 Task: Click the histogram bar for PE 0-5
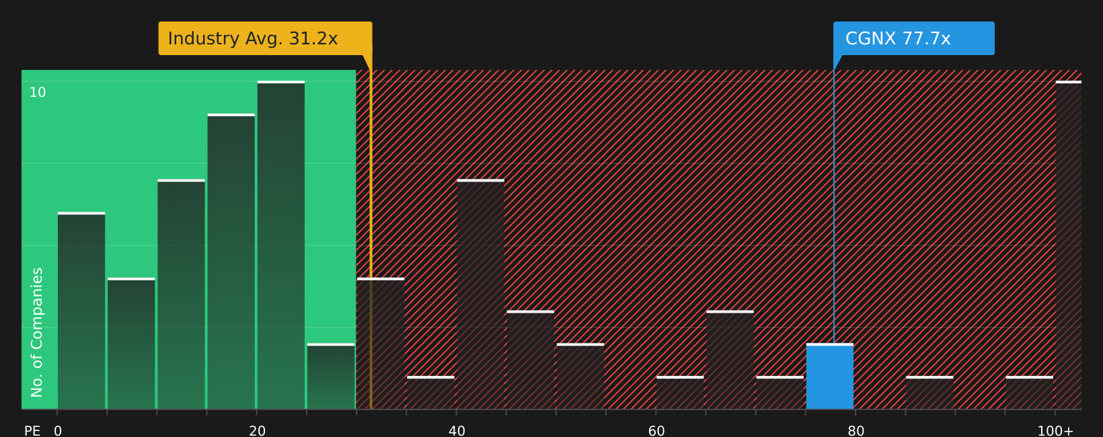pos(81,311)
